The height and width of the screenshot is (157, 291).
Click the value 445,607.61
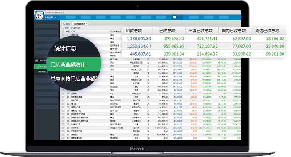[140, 54]
